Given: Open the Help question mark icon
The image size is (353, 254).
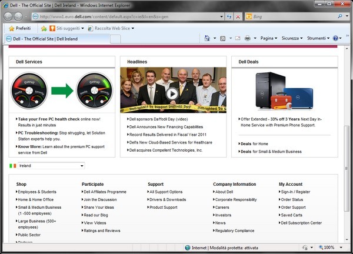Looking at the screenshot, I should point(336,38).
